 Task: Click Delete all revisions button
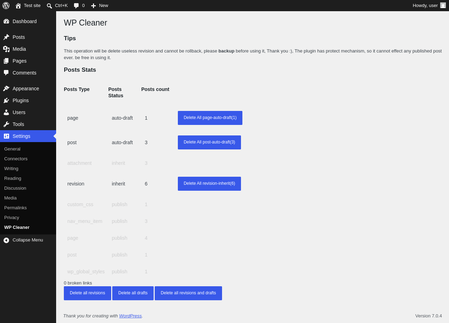[x=87, y=293]
